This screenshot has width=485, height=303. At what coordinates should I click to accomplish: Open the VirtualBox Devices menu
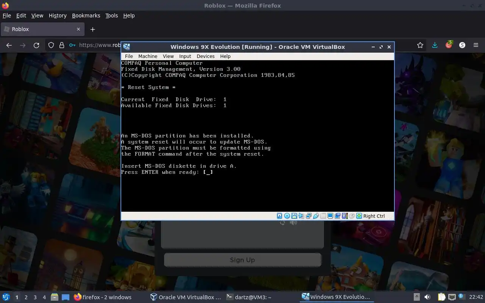tap(205, 56)
